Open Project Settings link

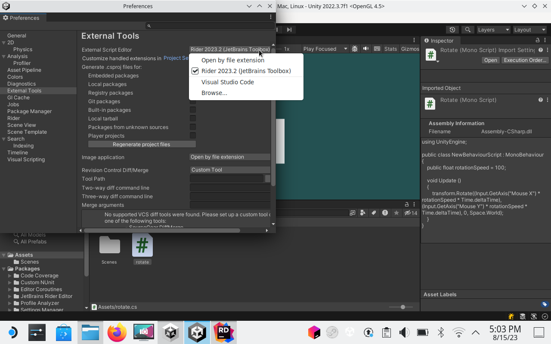[x=176, y=58]
